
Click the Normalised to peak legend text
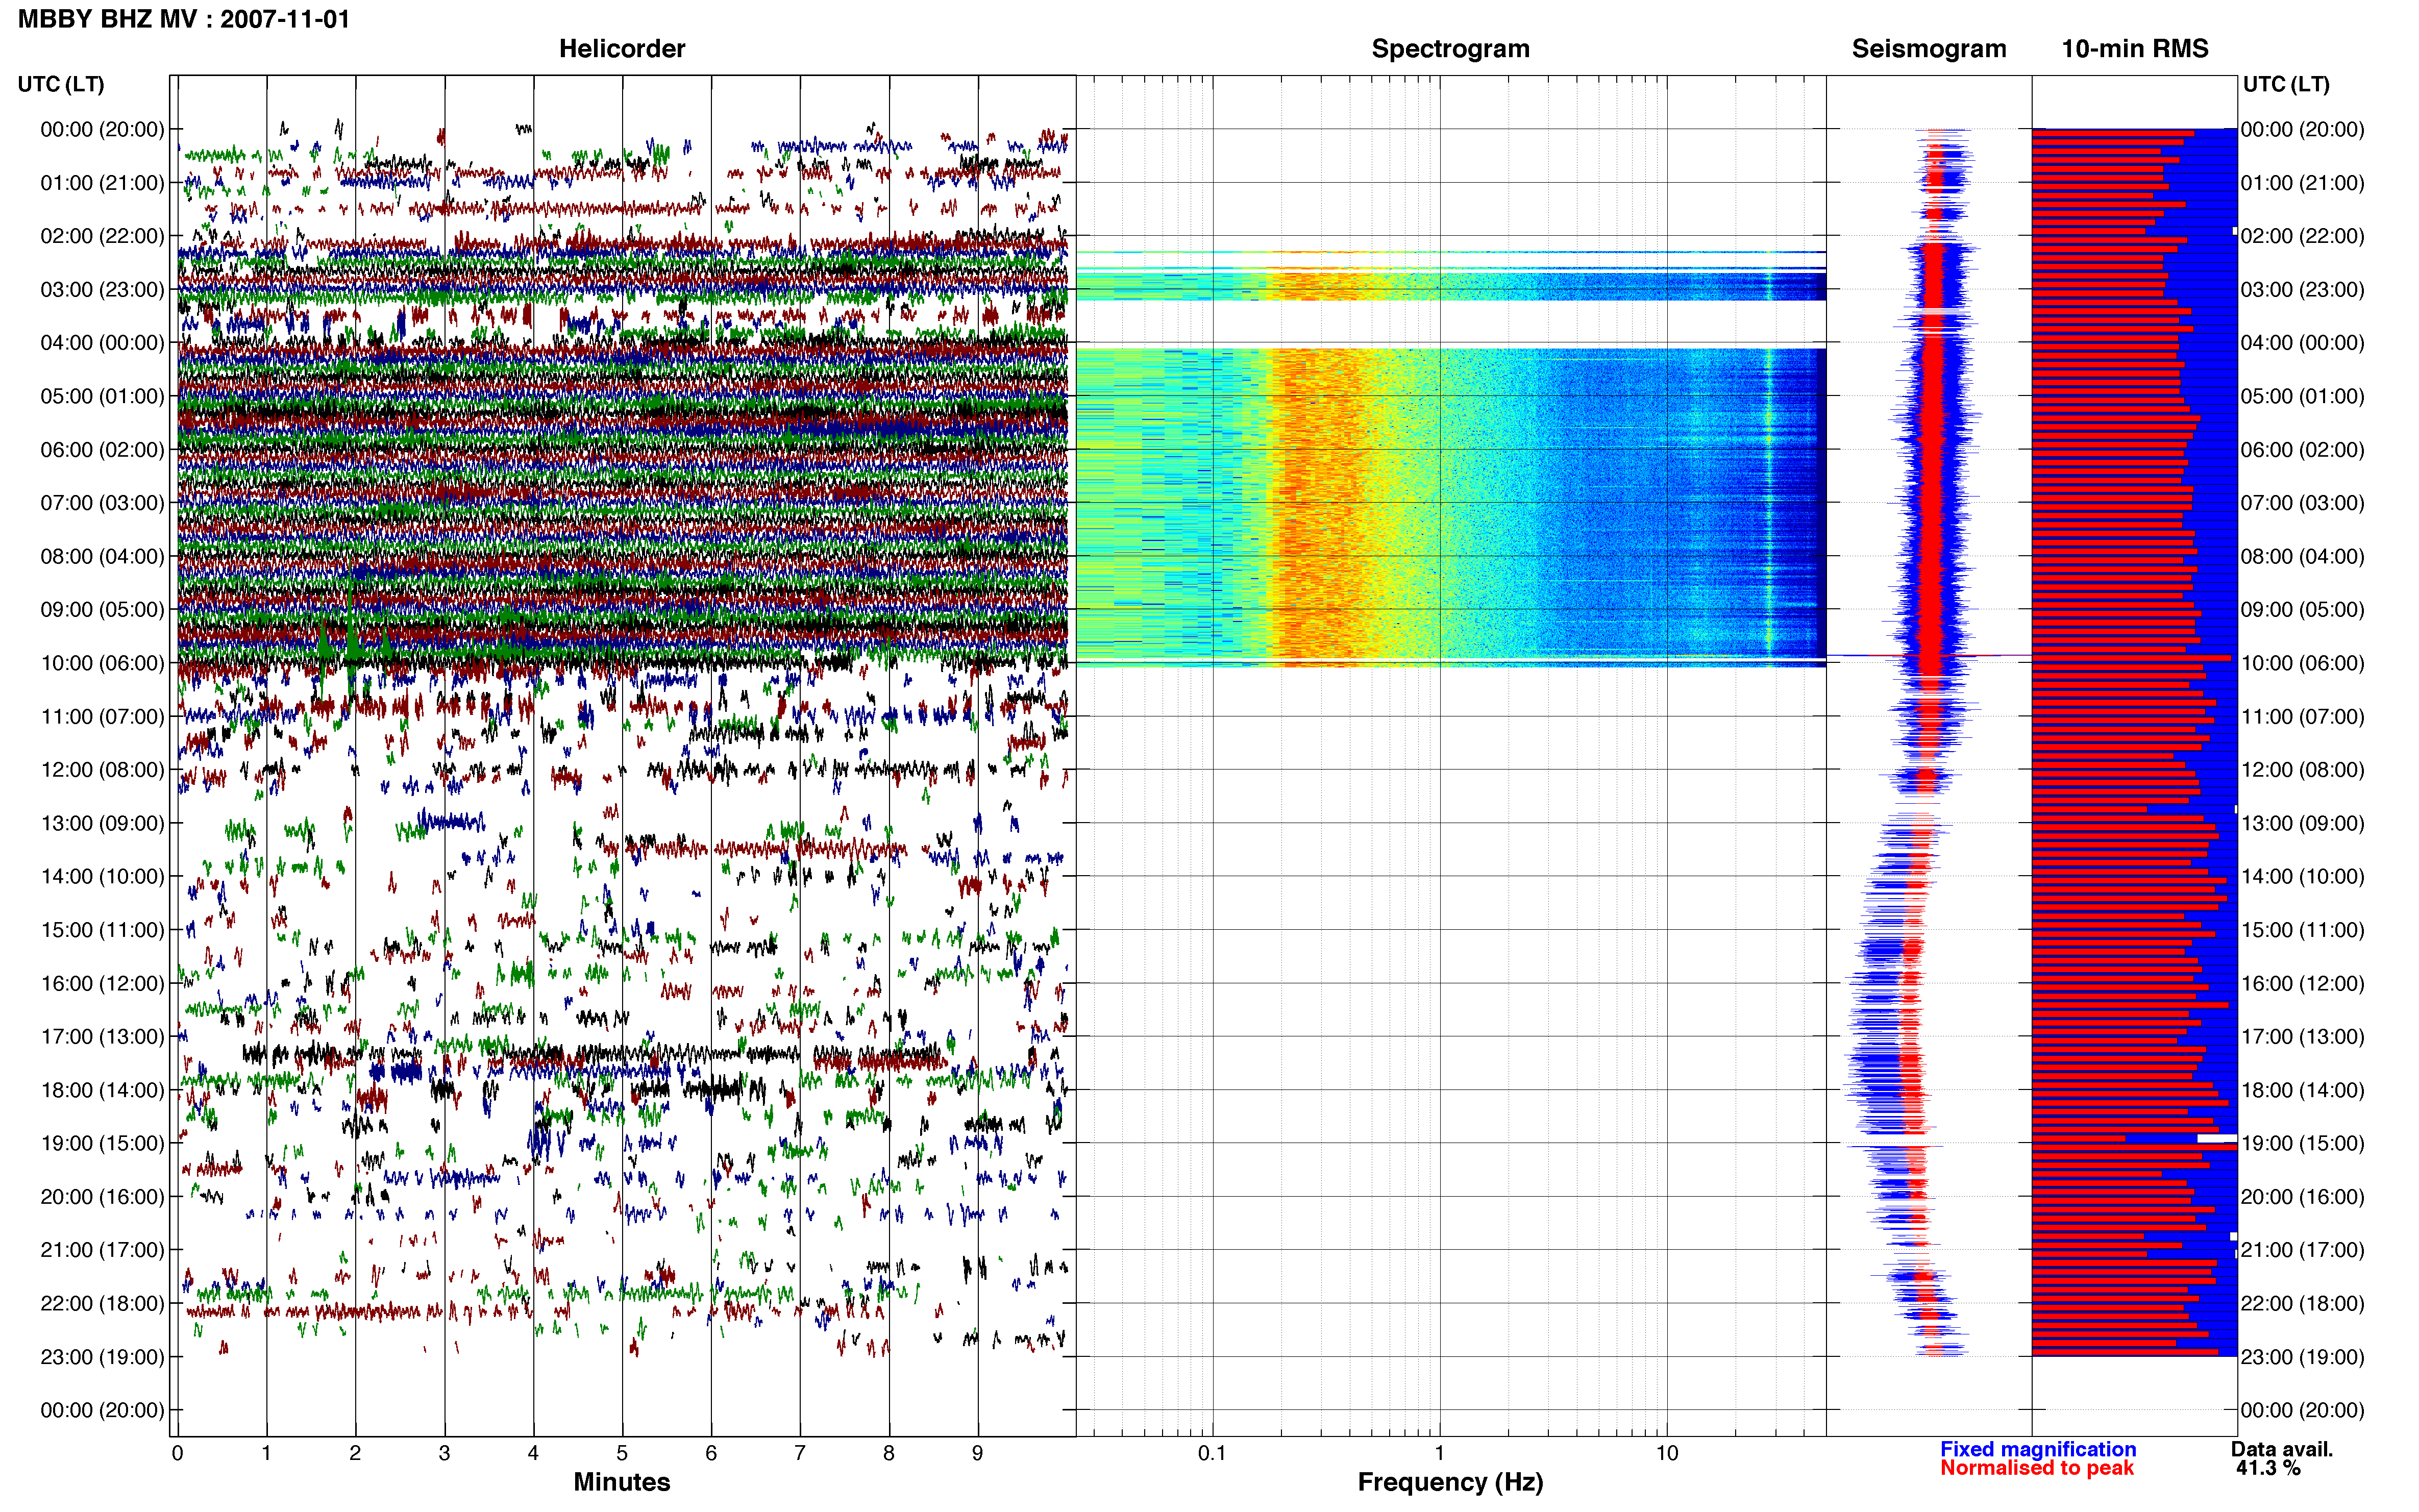(x=2037, y=1468)
